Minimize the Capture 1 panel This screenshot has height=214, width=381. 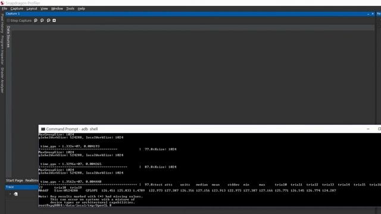click(368, 14)
